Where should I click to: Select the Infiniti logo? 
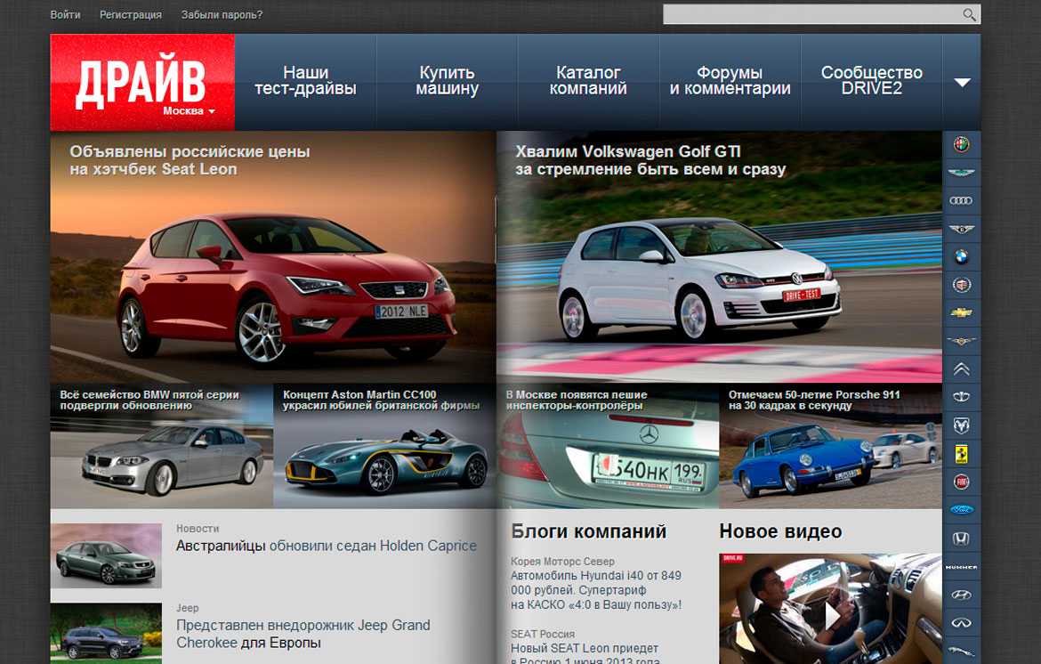coord(961,623)
